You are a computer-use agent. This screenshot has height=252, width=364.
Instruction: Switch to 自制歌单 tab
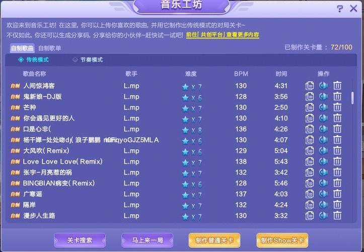[50, 48]
